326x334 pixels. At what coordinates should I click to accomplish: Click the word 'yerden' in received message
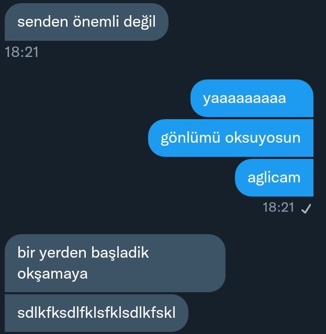click(x=63, y=253)
